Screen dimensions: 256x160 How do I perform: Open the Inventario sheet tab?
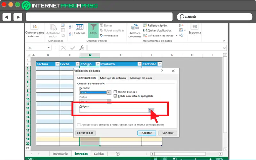60,154
